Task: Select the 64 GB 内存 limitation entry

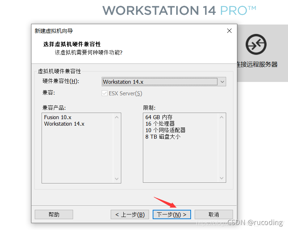Action: (x=159, y=117)
